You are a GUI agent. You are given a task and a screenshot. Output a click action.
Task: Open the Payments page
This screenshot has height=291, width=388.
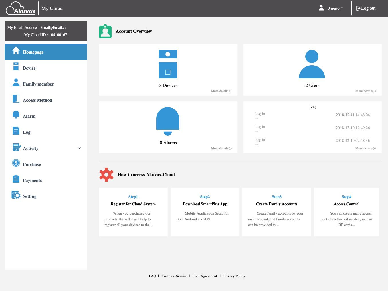point(46,180)
